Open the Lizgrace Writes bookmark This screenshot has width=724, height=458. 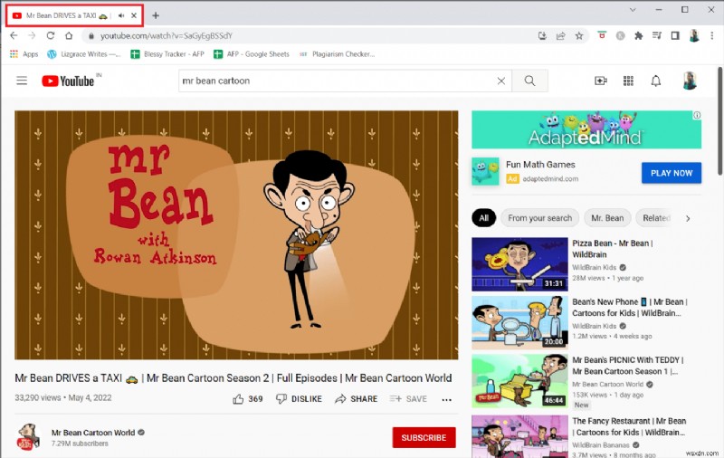84,54
